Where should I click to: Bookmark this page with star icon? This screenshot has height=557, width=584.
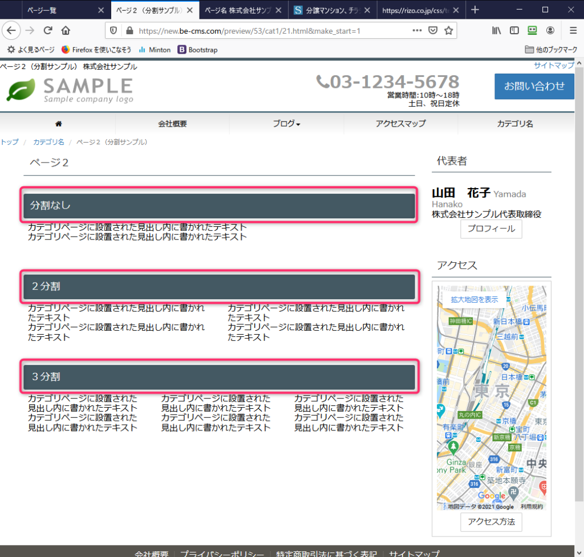tap(449, 31)
